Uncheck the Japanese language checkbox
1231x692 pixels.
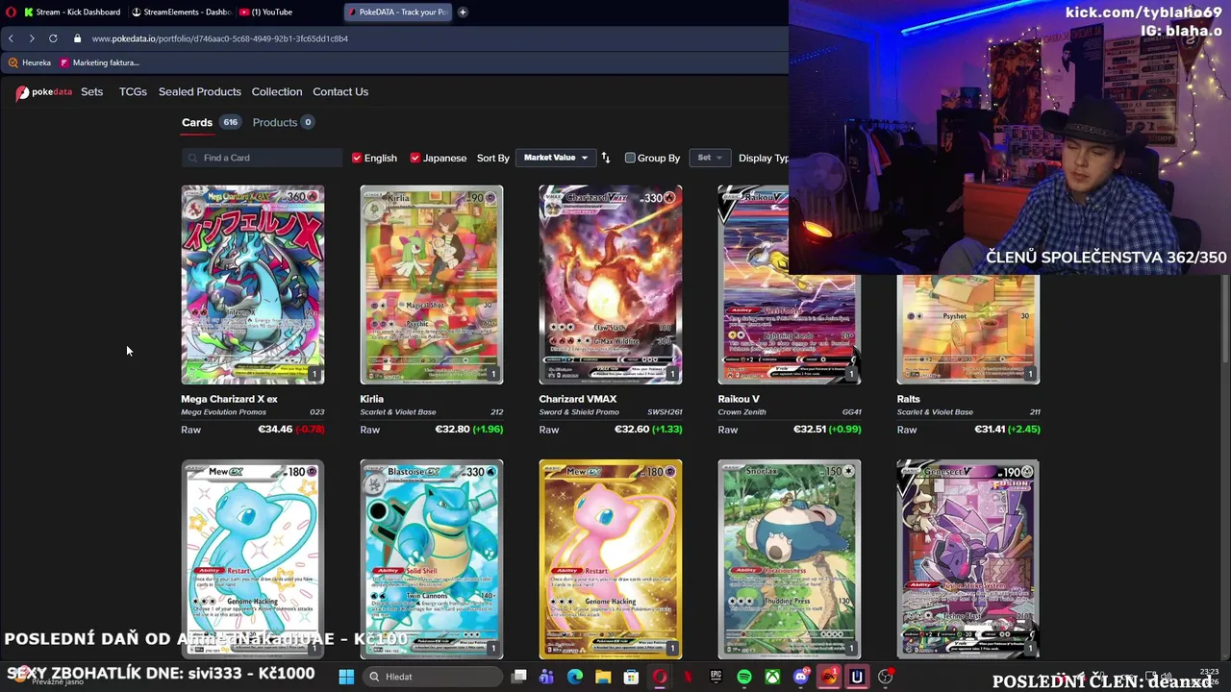(415, 158)
